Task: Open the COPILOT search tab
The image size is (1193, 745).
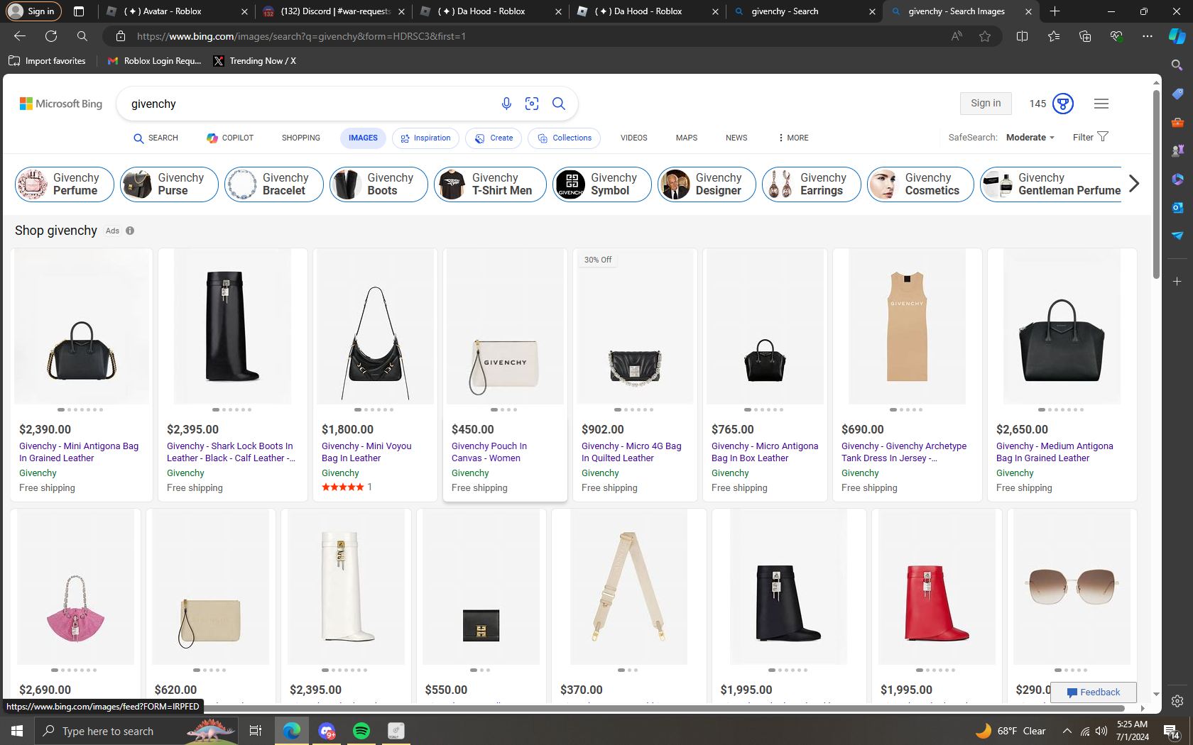Action: pos(230,138)
